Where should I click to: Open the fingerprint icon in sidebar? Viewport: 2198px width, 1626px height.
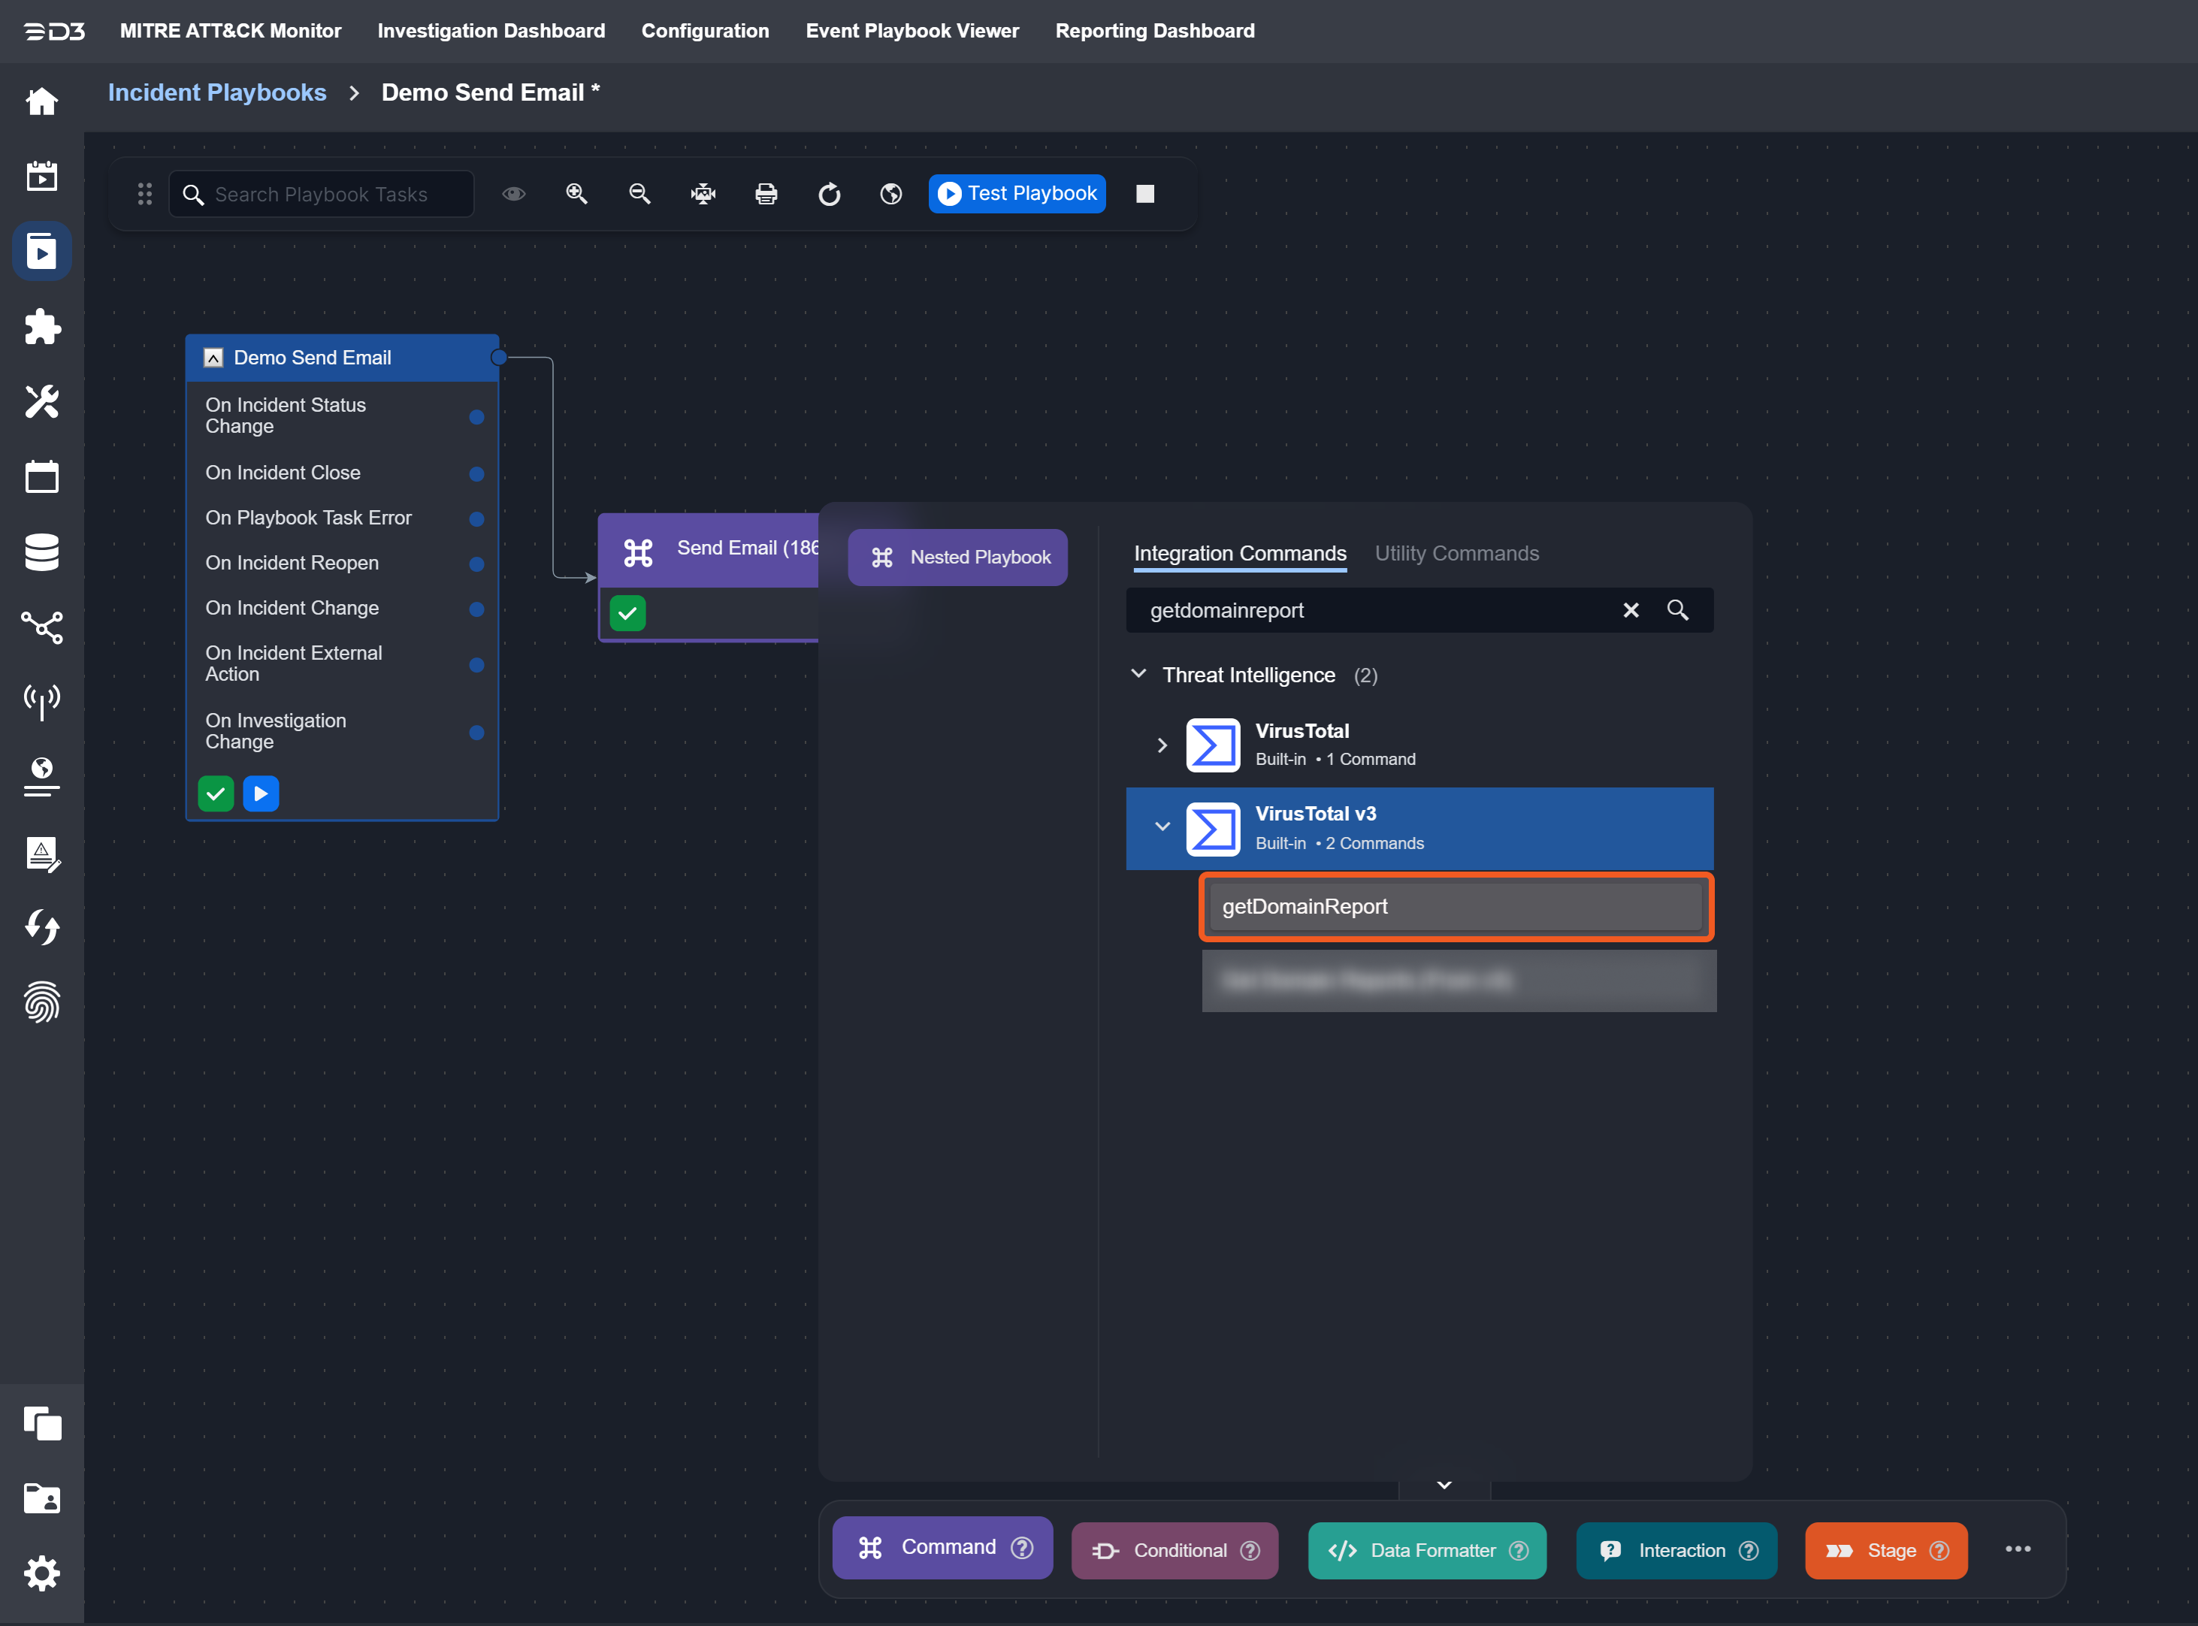point(41,1002)
